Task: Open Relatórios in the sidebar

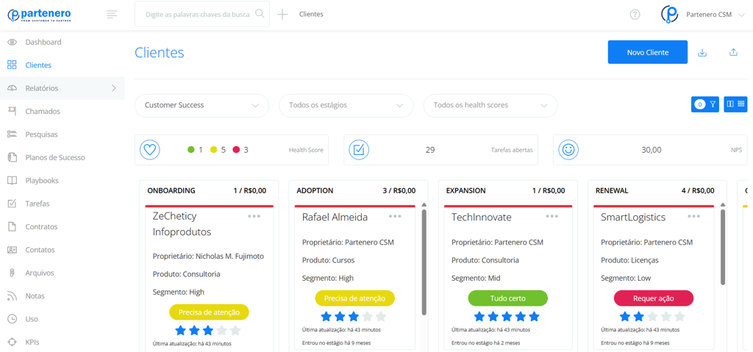Action: tap(63, 88)
